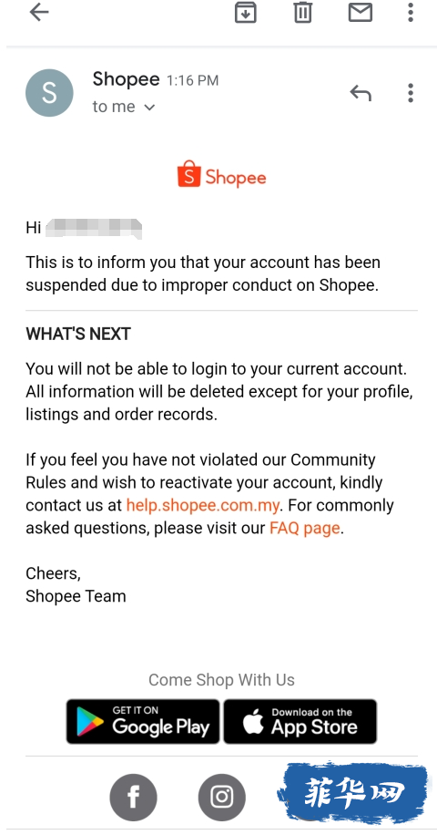The width and height of the screenshot is (437, 835).
Task: Tap the blue 菲华网 watermark badge
Action: [353, 793]
